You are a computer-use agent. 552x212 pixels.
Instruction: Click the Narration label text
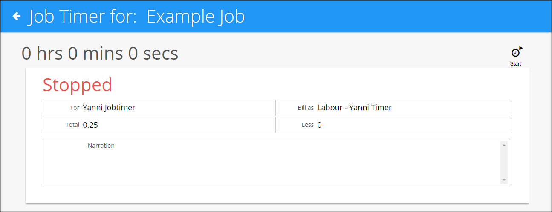[x=101, y=146]
